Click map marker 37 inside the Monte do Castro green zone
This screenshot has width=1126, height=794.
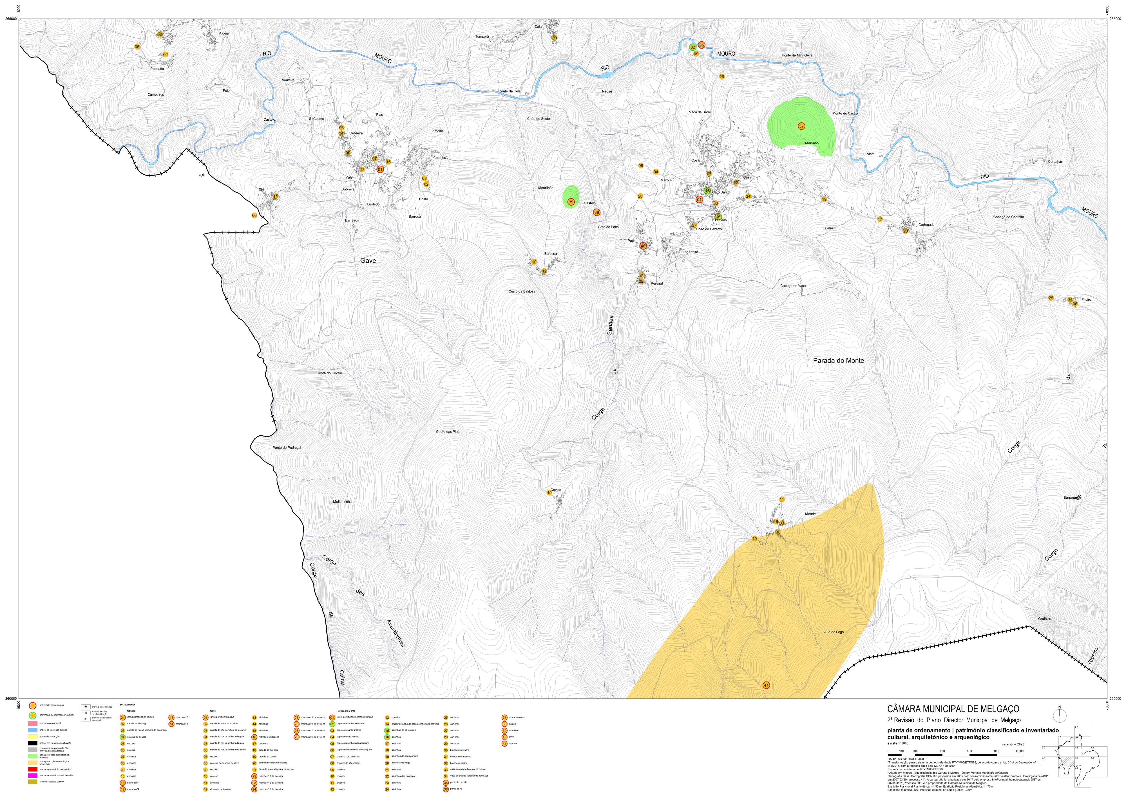[801, 126]
